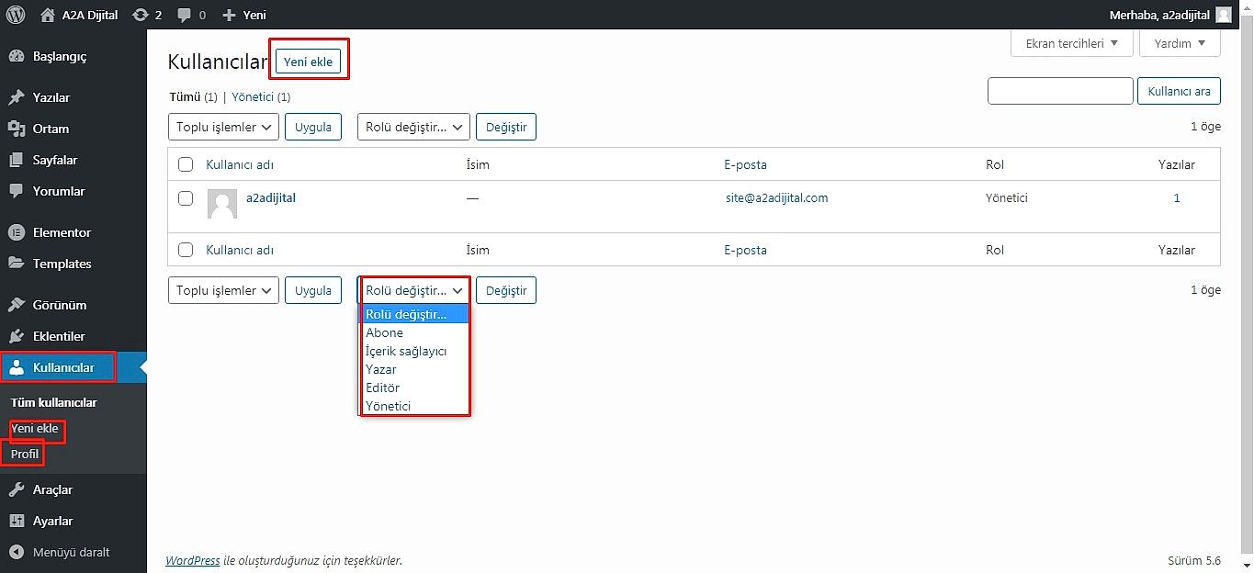Visit the A2A Dijital site home

79,15
